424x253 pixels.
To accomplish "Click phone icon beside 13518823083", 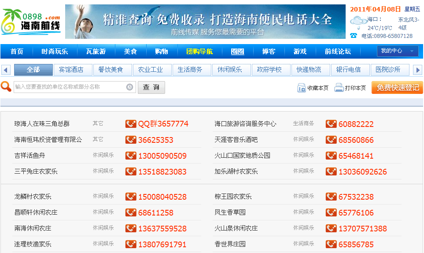I will (131, 171).
